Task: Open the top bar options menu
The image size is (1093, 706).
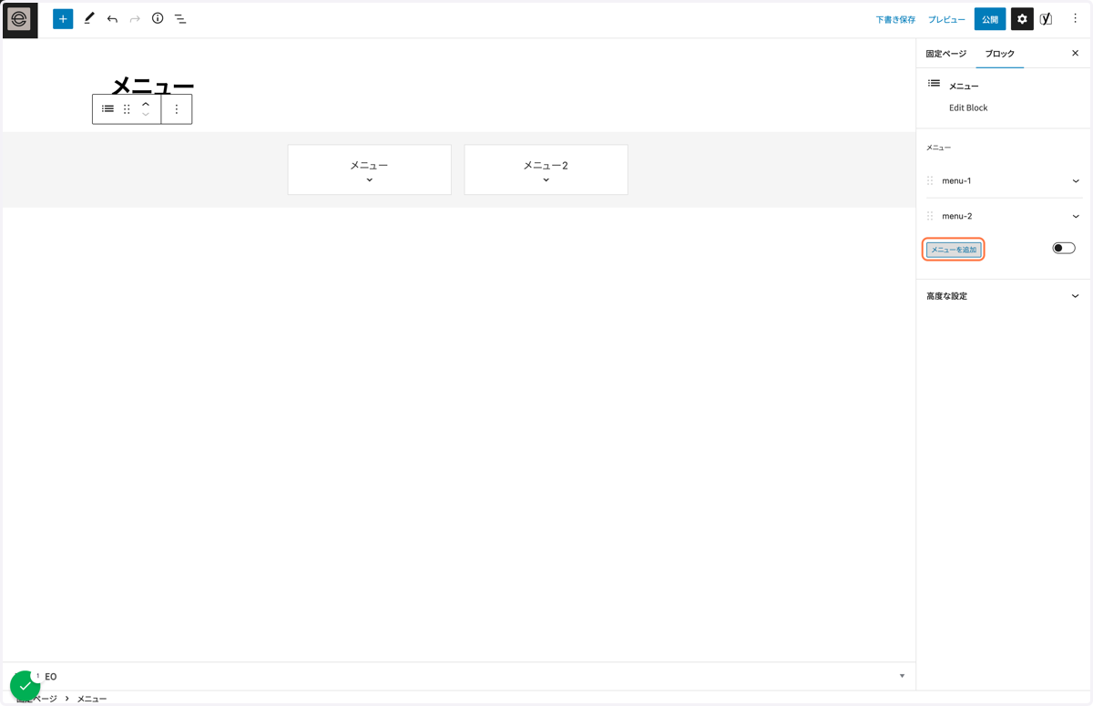Action: 1075,19
